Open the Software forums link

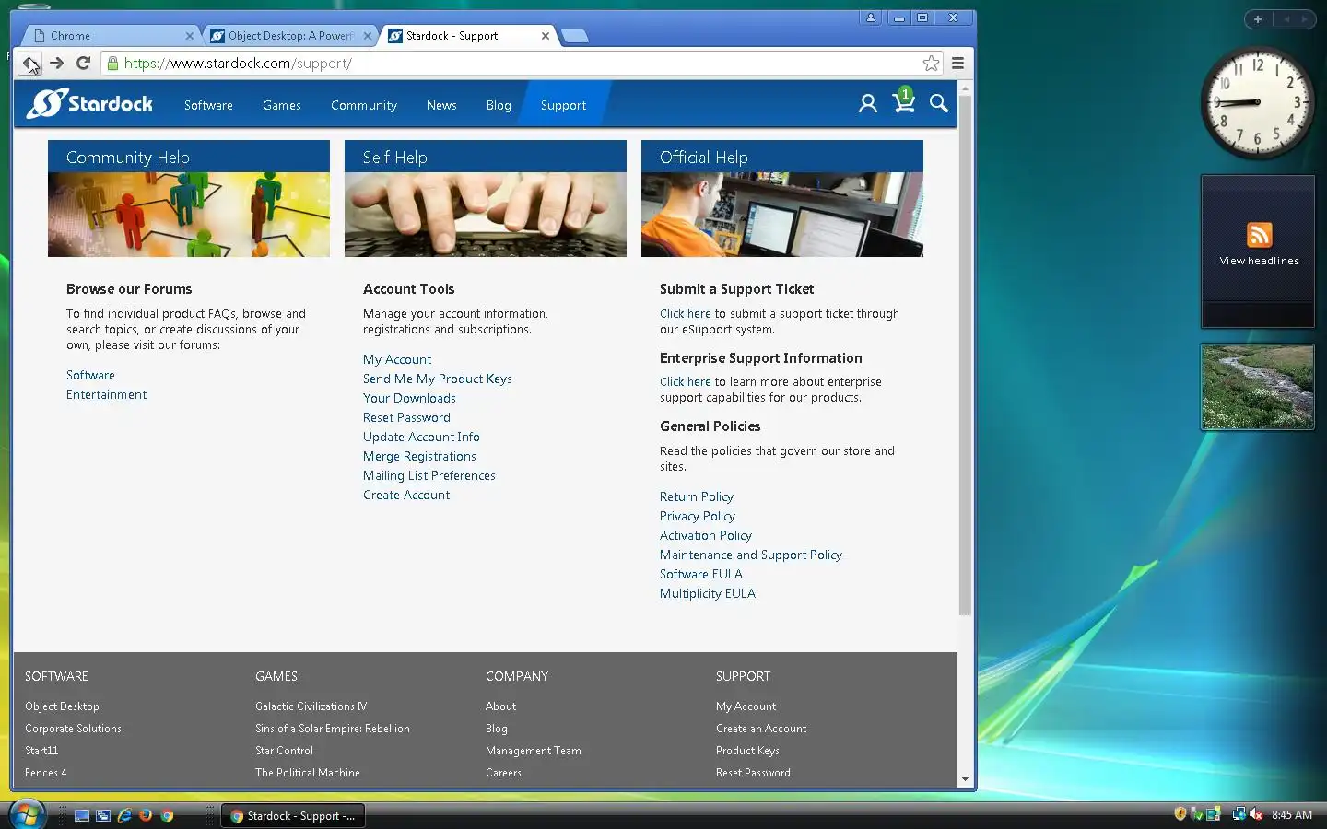click(x=90, y=375)
